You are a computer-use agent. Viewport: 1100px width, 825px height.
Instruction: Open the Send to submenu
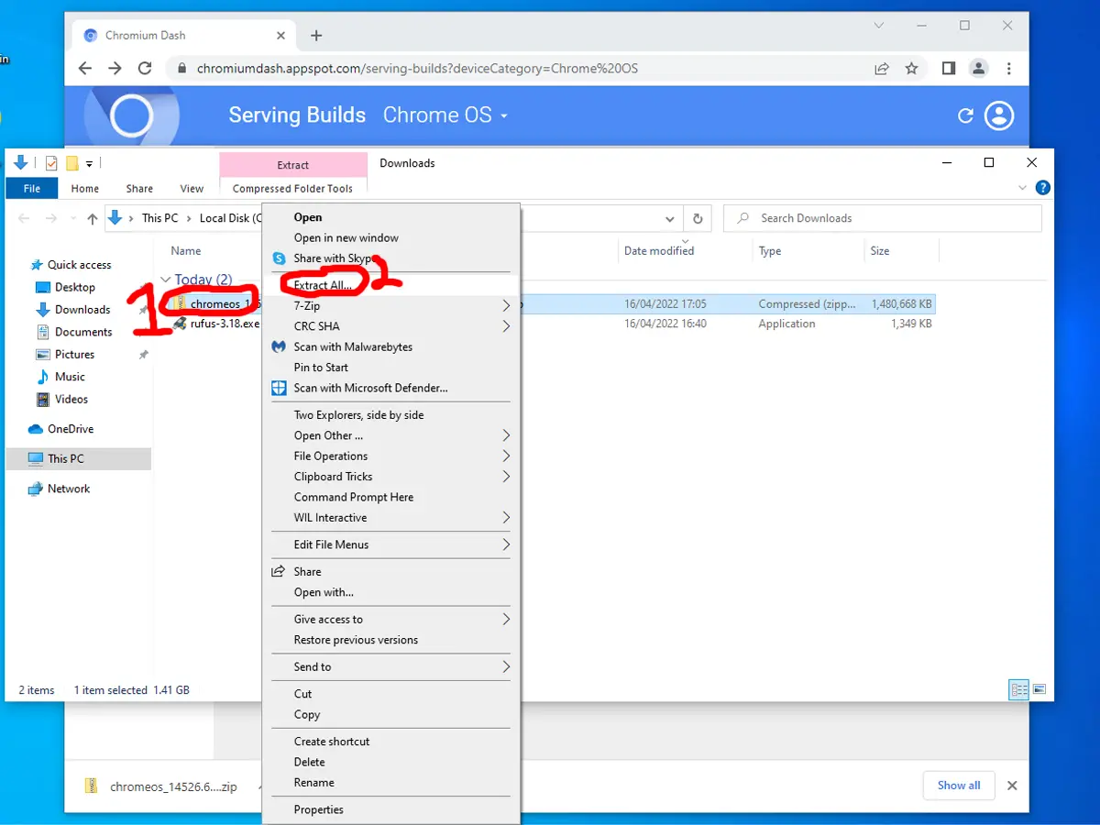click(x=390, y=666)
